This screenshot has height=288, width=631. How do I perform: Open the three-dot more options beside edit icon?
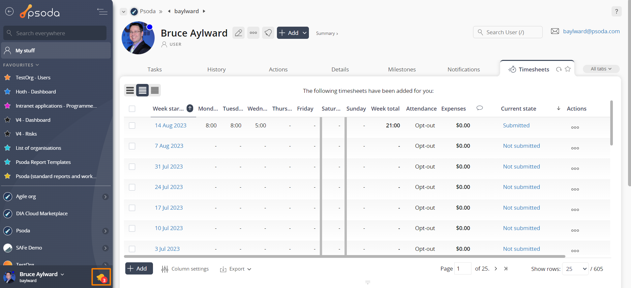click(253, 33)
